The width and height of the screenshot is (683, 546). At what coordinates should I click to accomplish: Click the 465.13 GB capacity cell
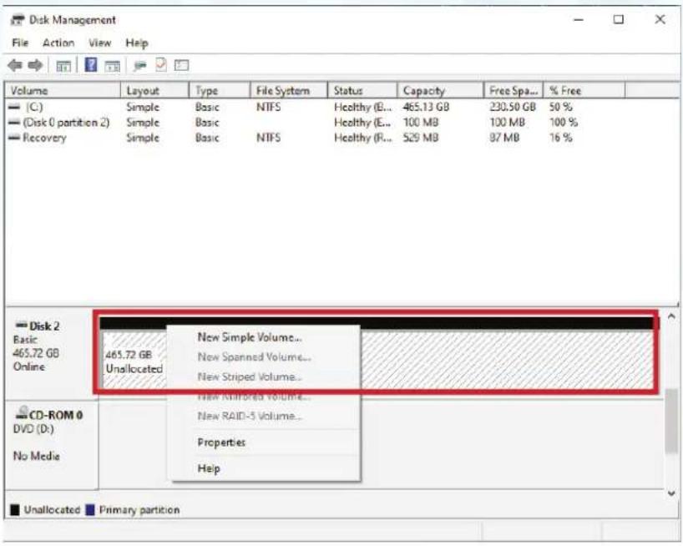tap(426, 107)
